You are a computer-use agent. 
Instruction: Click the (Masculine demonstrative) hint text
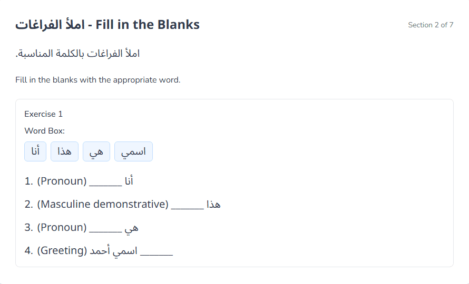pos(103,204)
